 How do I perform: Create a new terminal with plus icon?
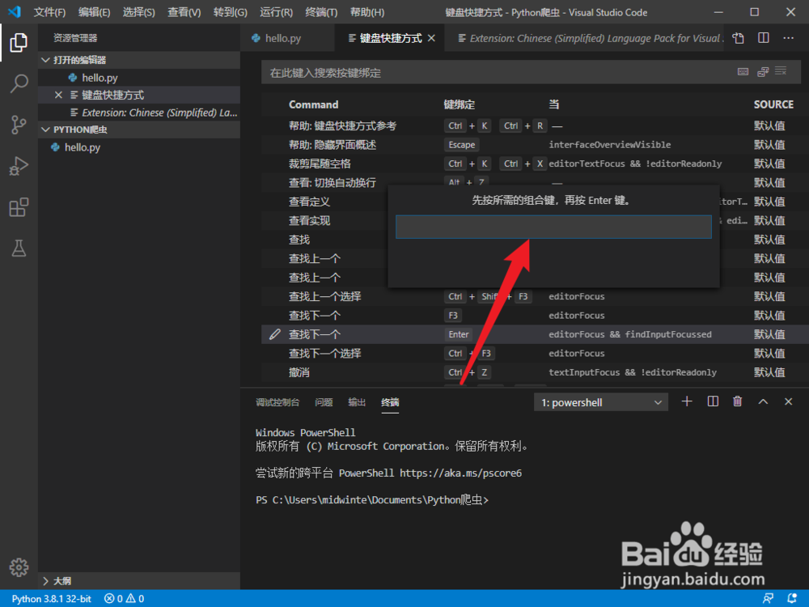(x=687, y=401)
